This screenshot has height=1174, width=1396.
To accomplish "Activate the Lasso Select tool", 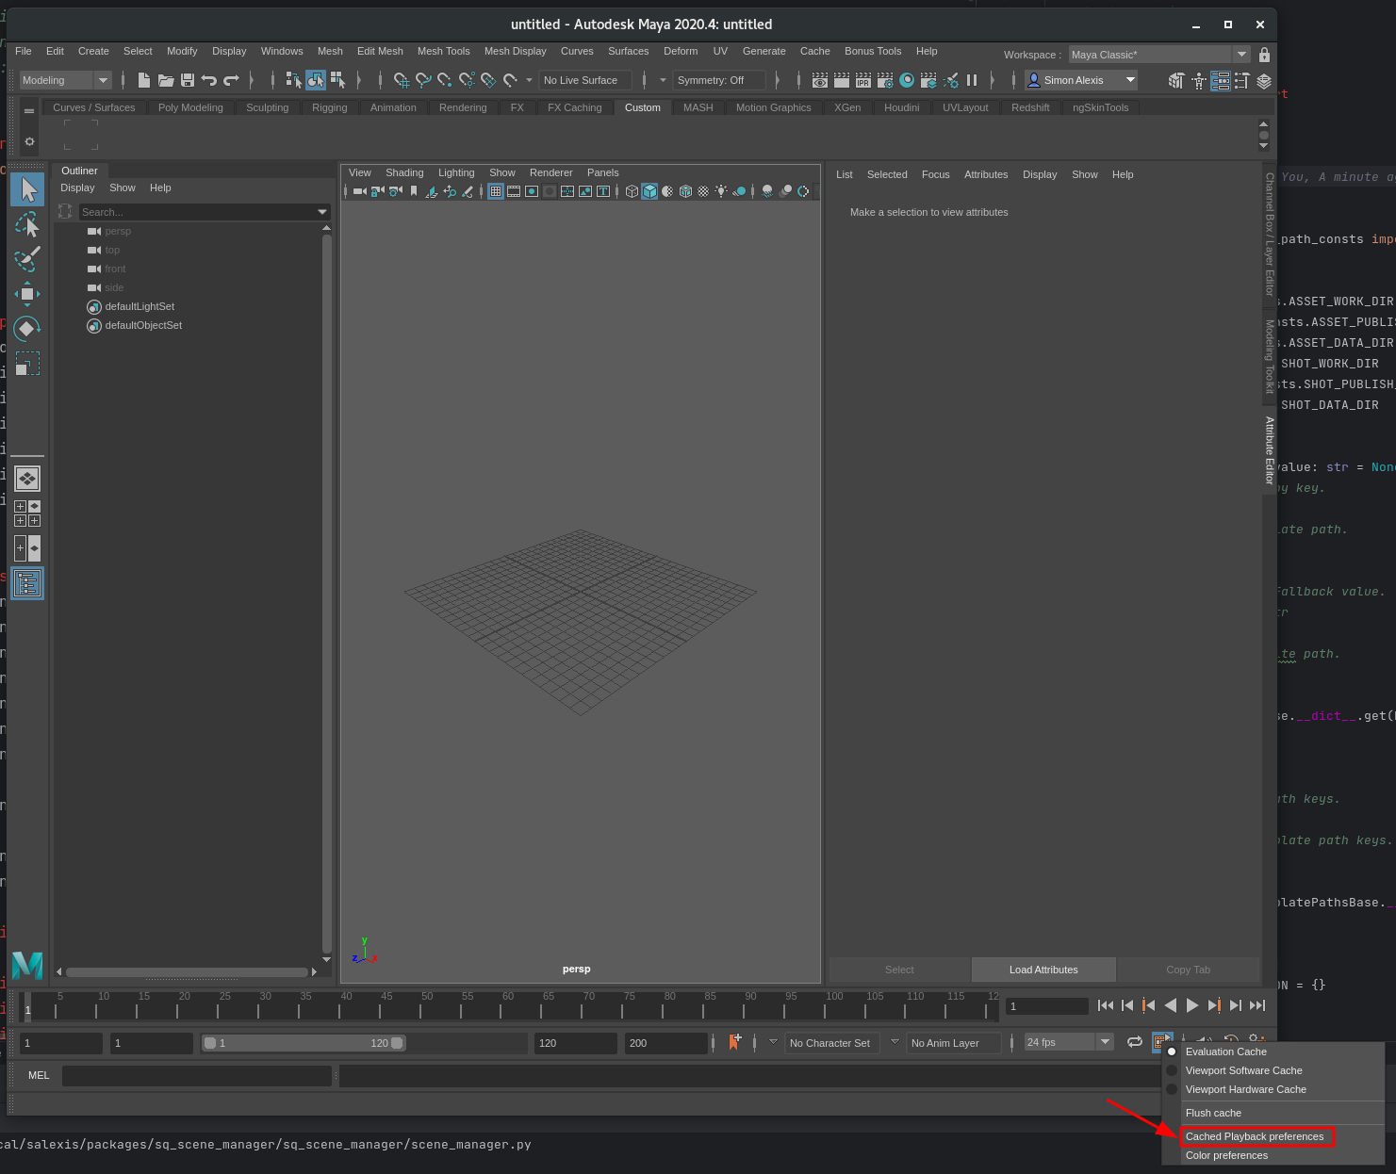I will [x=27, y=224].
